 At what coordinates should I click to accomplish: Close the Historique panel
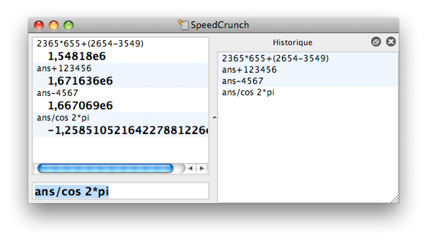pyautogui.click(x=391, y=41)
